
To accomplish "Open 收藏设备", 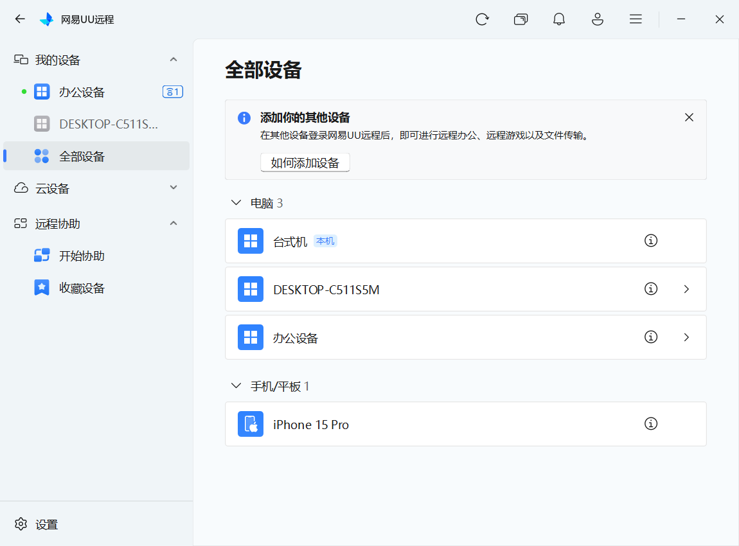I will 96,288.
